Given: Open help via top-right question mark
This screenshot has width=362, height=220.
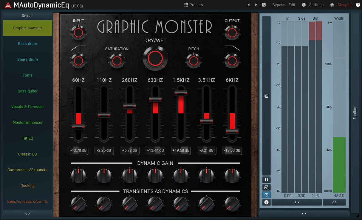Looking at the screenshot, I should point(358,5).
